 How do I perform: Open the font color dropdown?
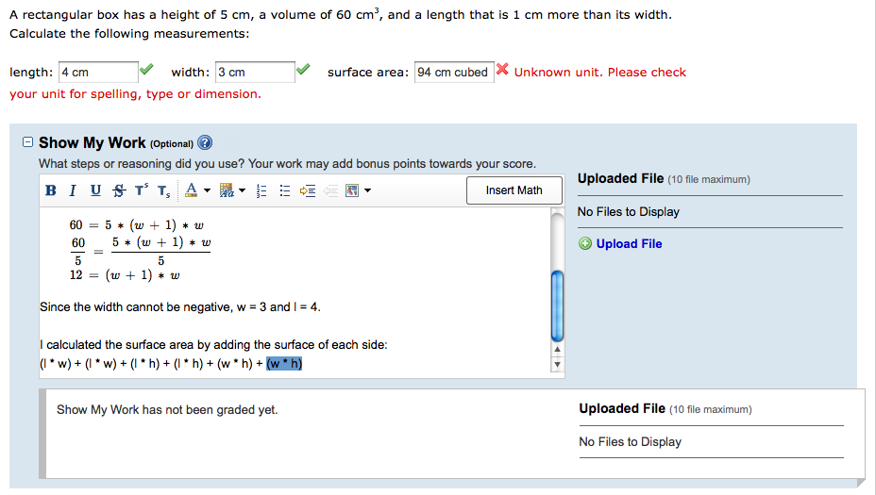pos(206,190)
